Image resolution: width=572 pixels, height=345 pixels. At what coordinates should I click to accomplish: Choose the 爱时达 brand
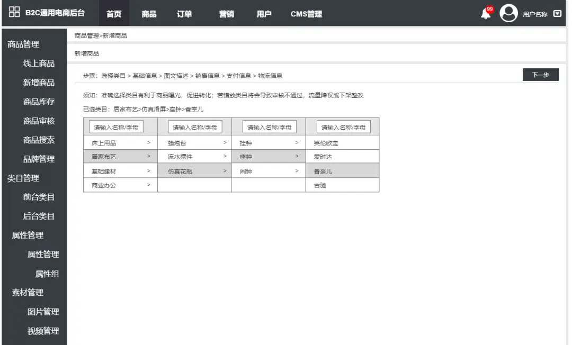pos(323,157)
